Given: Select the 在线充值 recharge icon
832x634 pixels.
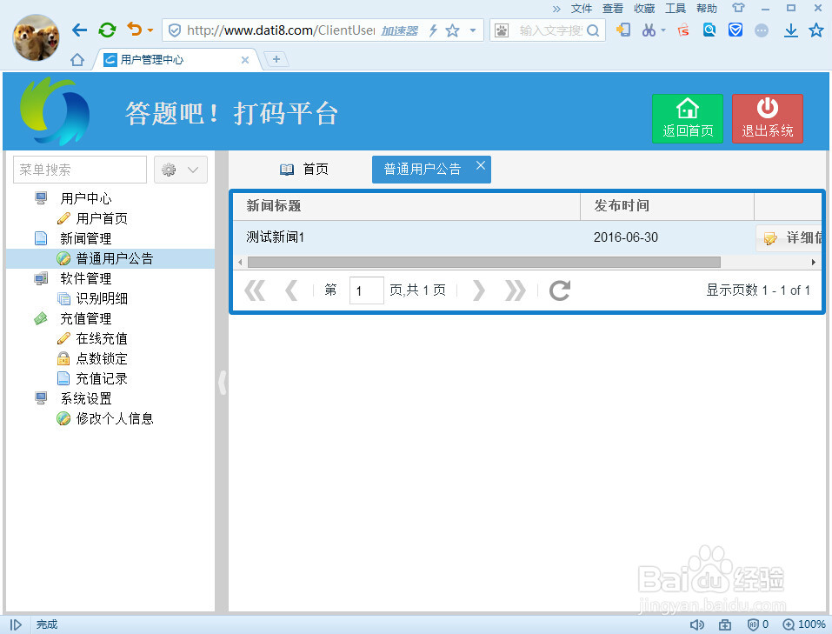Looking at the screenshot, I should point(63,338).
